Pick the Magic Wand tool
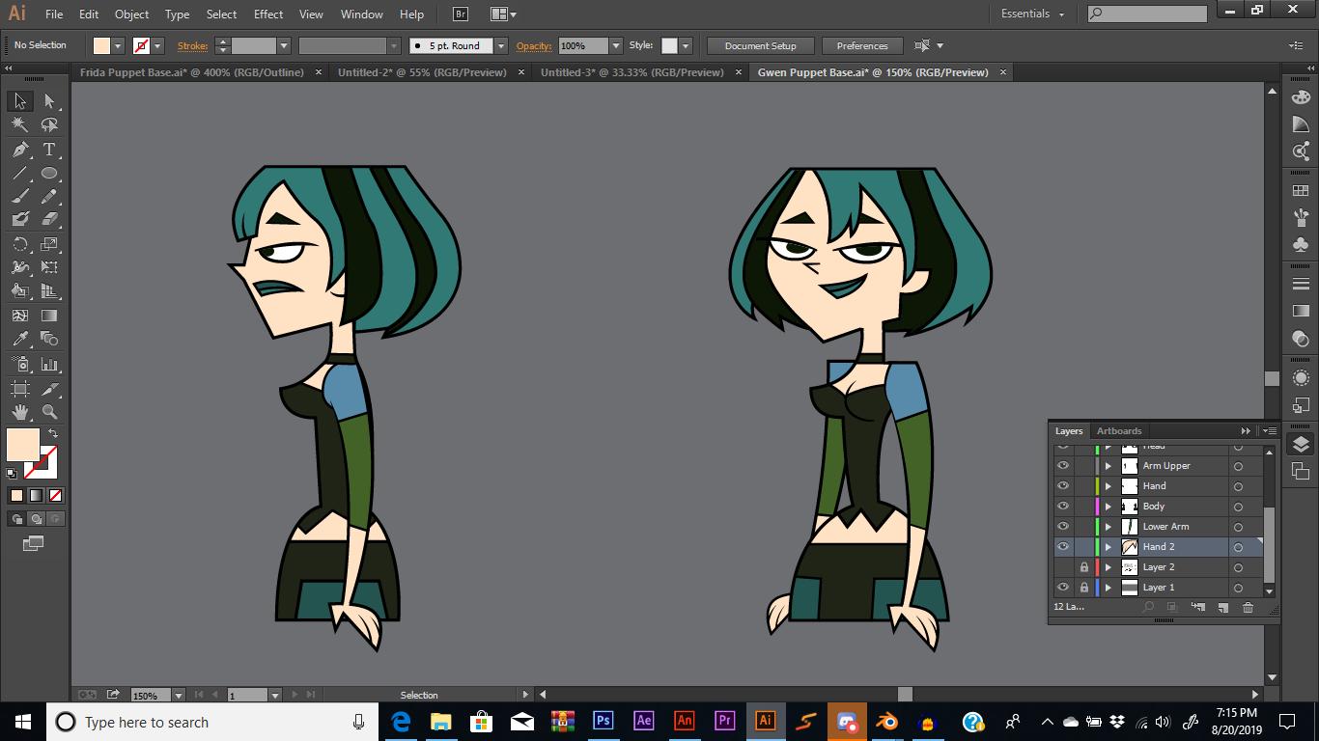 (x=20, y=125)
